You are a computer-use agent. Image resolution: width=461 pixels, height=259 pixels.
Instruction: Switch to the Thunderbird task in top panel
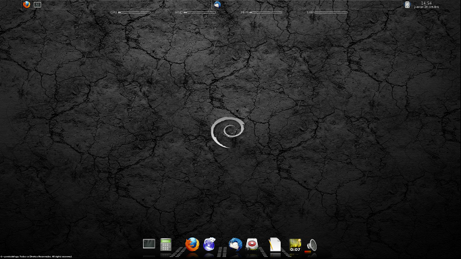pyautogui.click(x=217, y=5)
